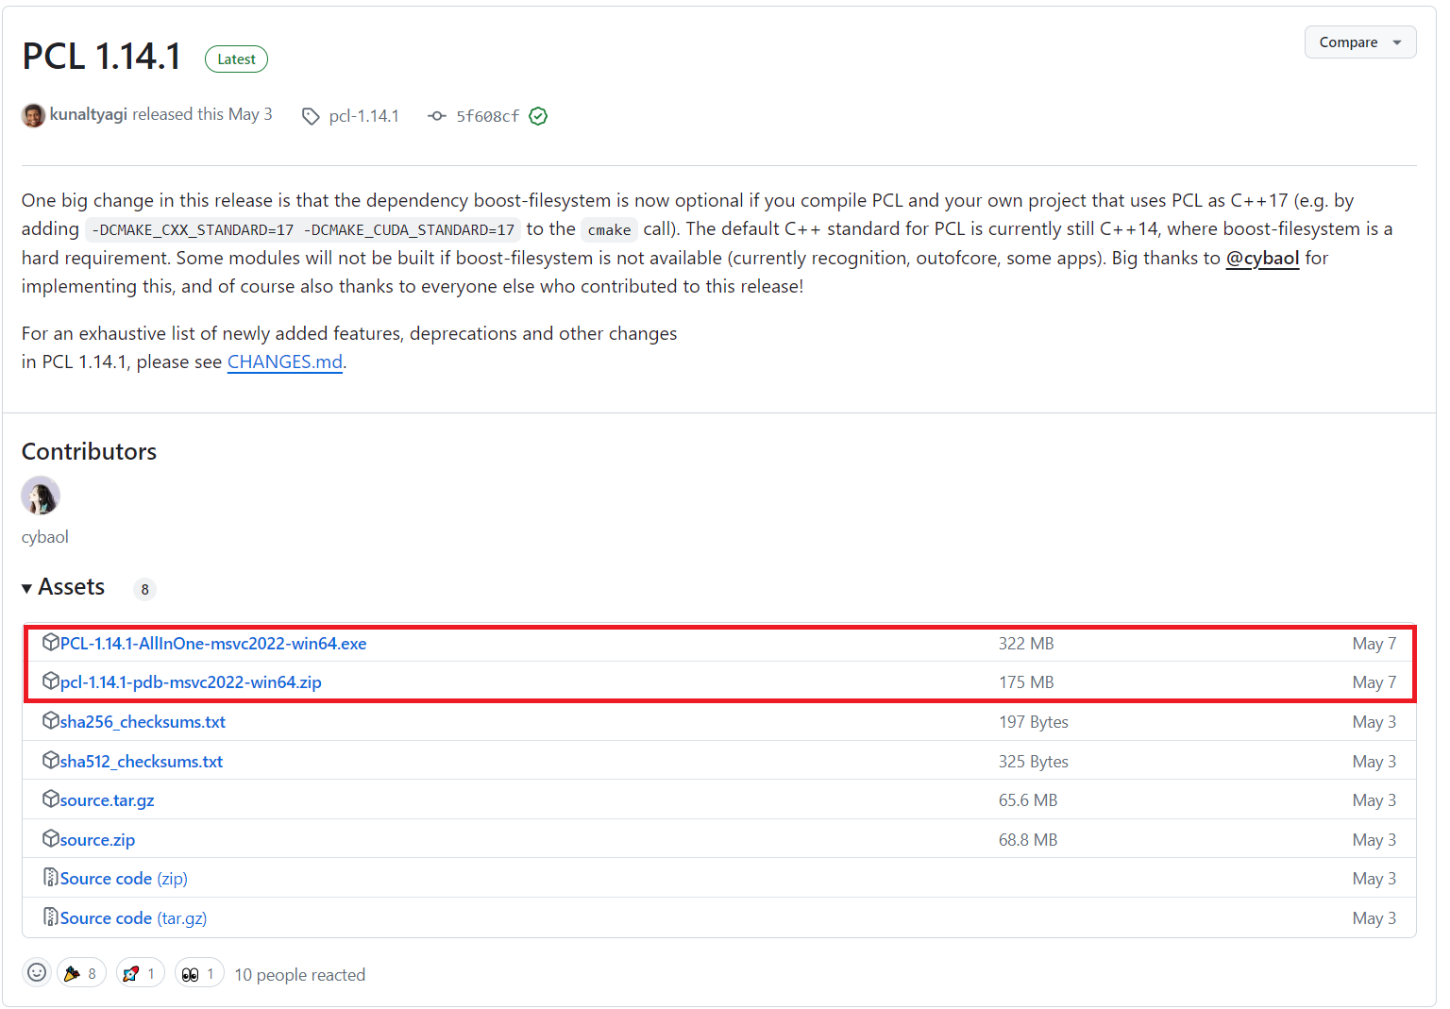The width and height of the screenshot is (1450, 1009).
Task: Click package icon beside sha512_checksums.txt
Action: (51, 760)
